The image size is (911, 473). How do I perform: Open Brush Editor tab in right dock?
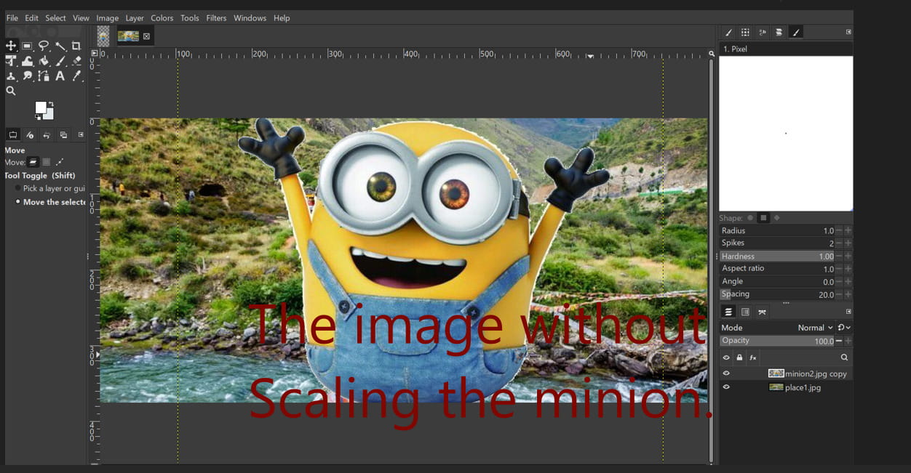pos(796,32)
